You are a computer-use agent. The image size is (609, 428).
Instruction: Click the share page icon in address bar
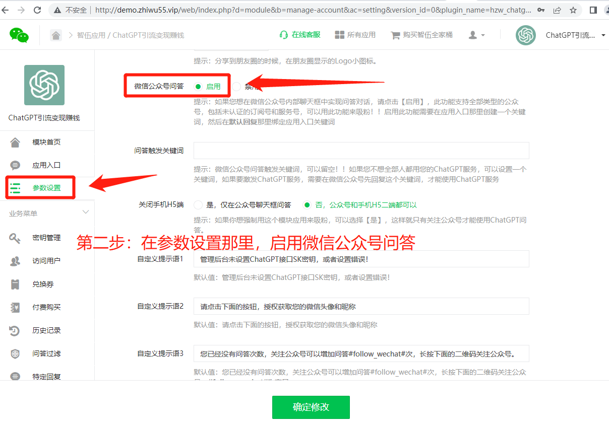tap(557, 10)
